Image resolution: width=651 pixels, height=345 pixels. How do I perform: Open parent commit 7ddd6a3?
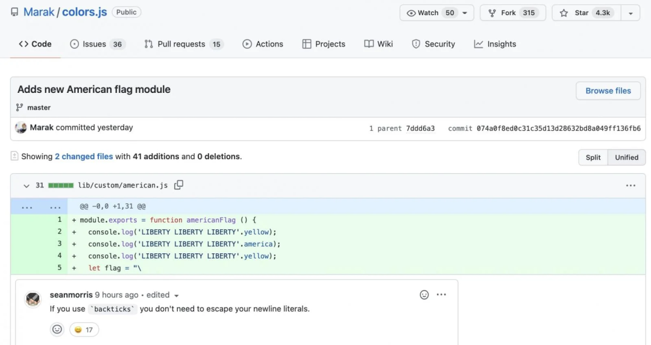click(x=420, y=128)
